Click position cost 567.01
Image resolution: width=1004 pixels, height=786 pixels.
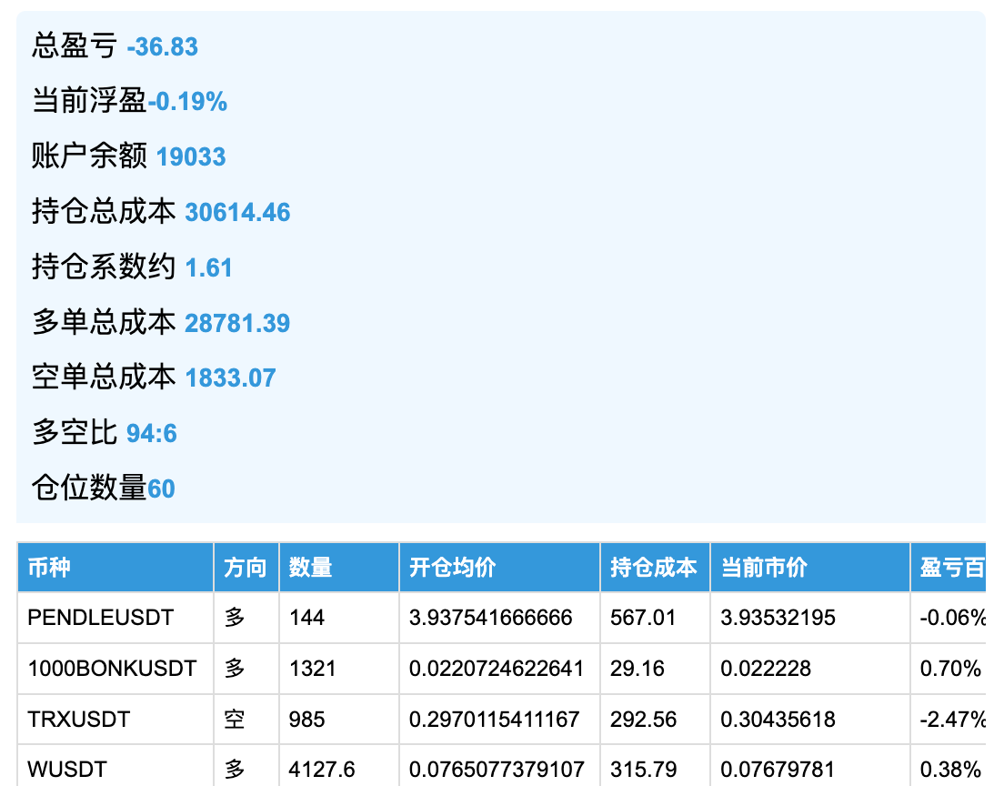[643, 618]
